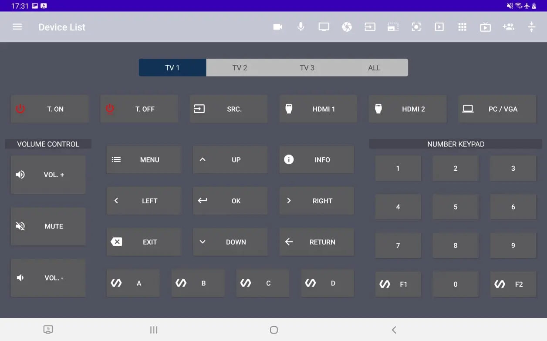Click the focus frame icon in toolbar

tap(416, 27)
